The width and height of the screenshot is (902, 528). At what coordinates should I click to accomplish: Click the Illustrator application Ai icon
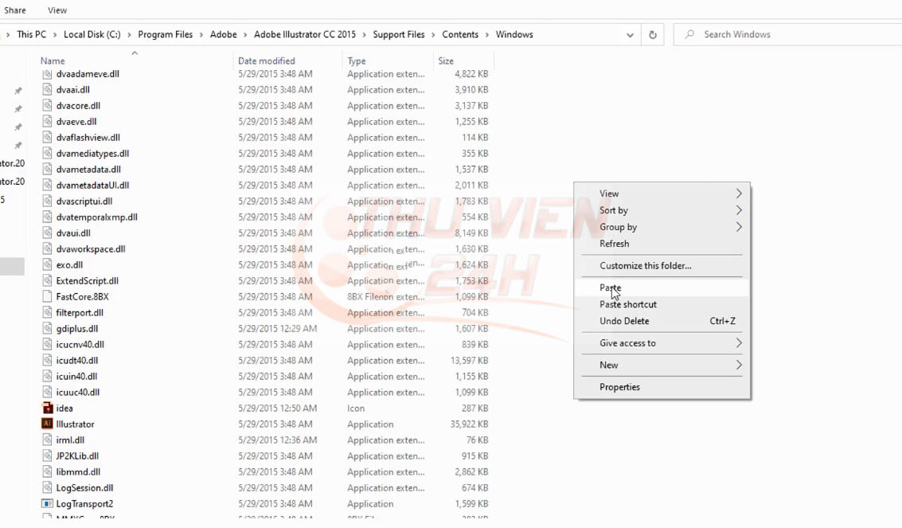[47, 424]
